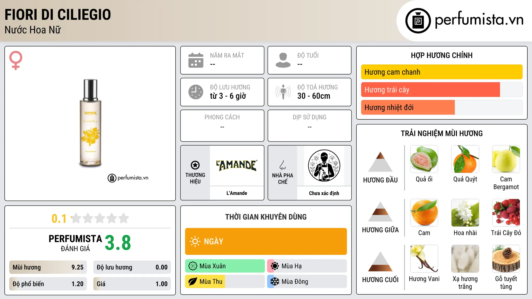
Task: Click the Hương Đầu pyramid icon
Action: (380, 161)
